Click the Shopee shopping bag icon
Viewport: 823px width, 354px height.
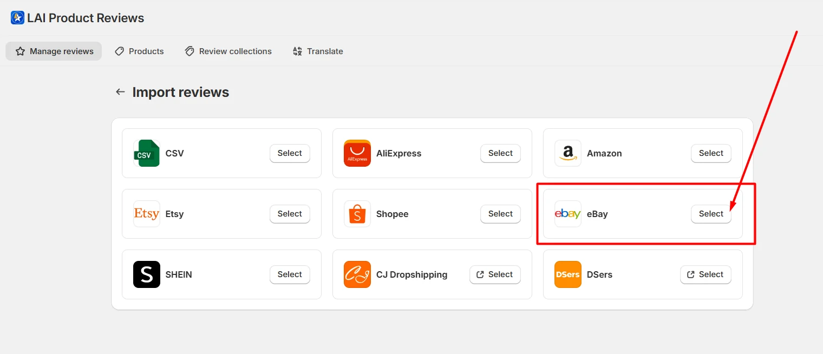click(357, 214)
